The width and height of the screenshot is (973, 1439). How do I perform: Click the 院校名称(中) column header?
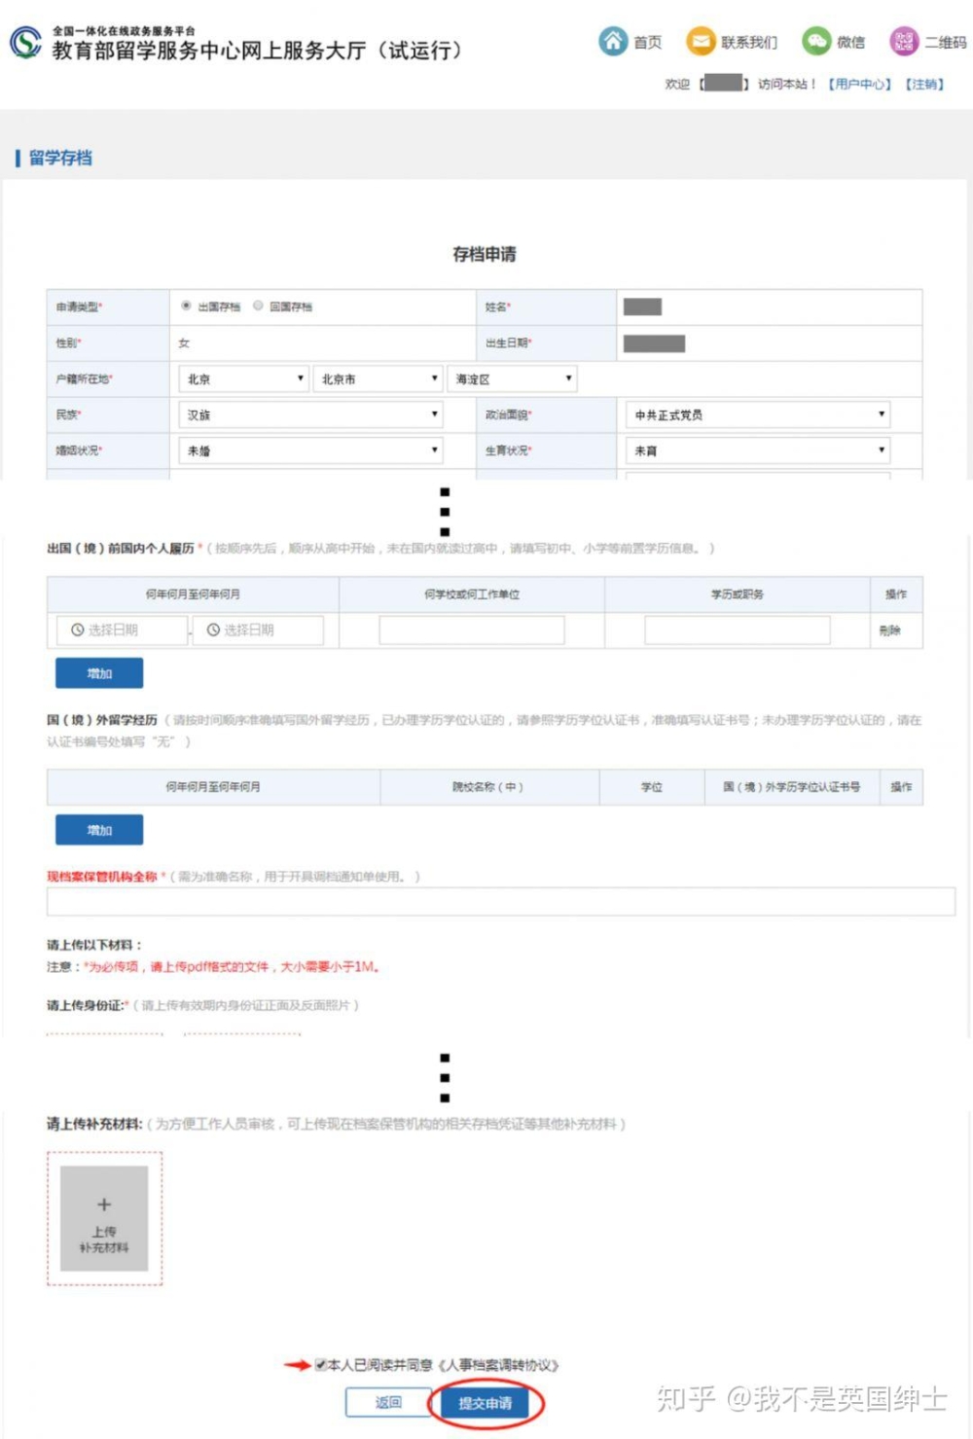[487, 787]
